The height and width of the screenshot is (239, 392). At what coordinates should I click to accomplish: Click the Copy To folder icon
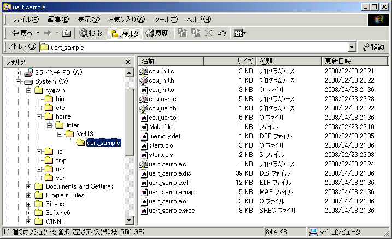pyautogui.click(x=196, y=33)
